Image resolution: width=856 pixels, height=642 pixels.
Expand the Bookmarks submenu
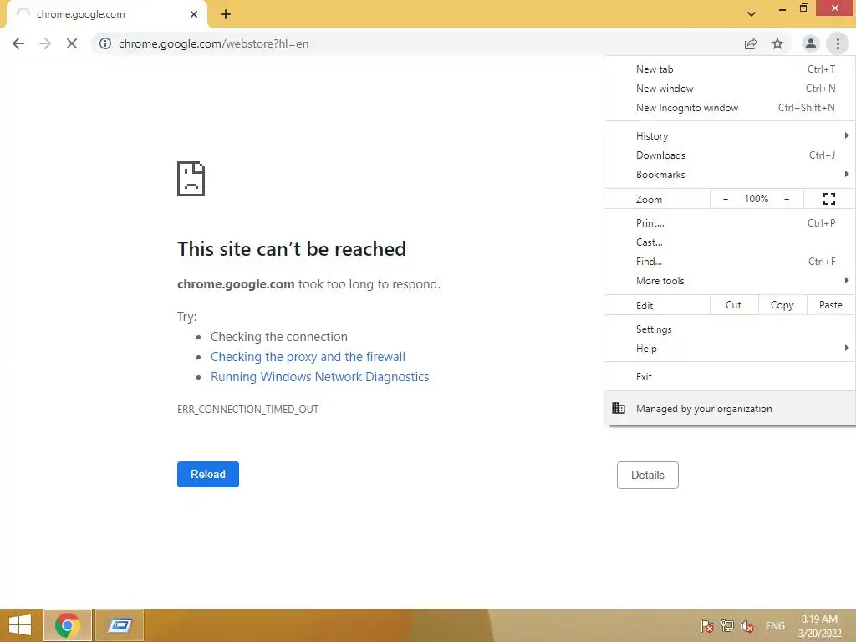(x=730, y=174)
